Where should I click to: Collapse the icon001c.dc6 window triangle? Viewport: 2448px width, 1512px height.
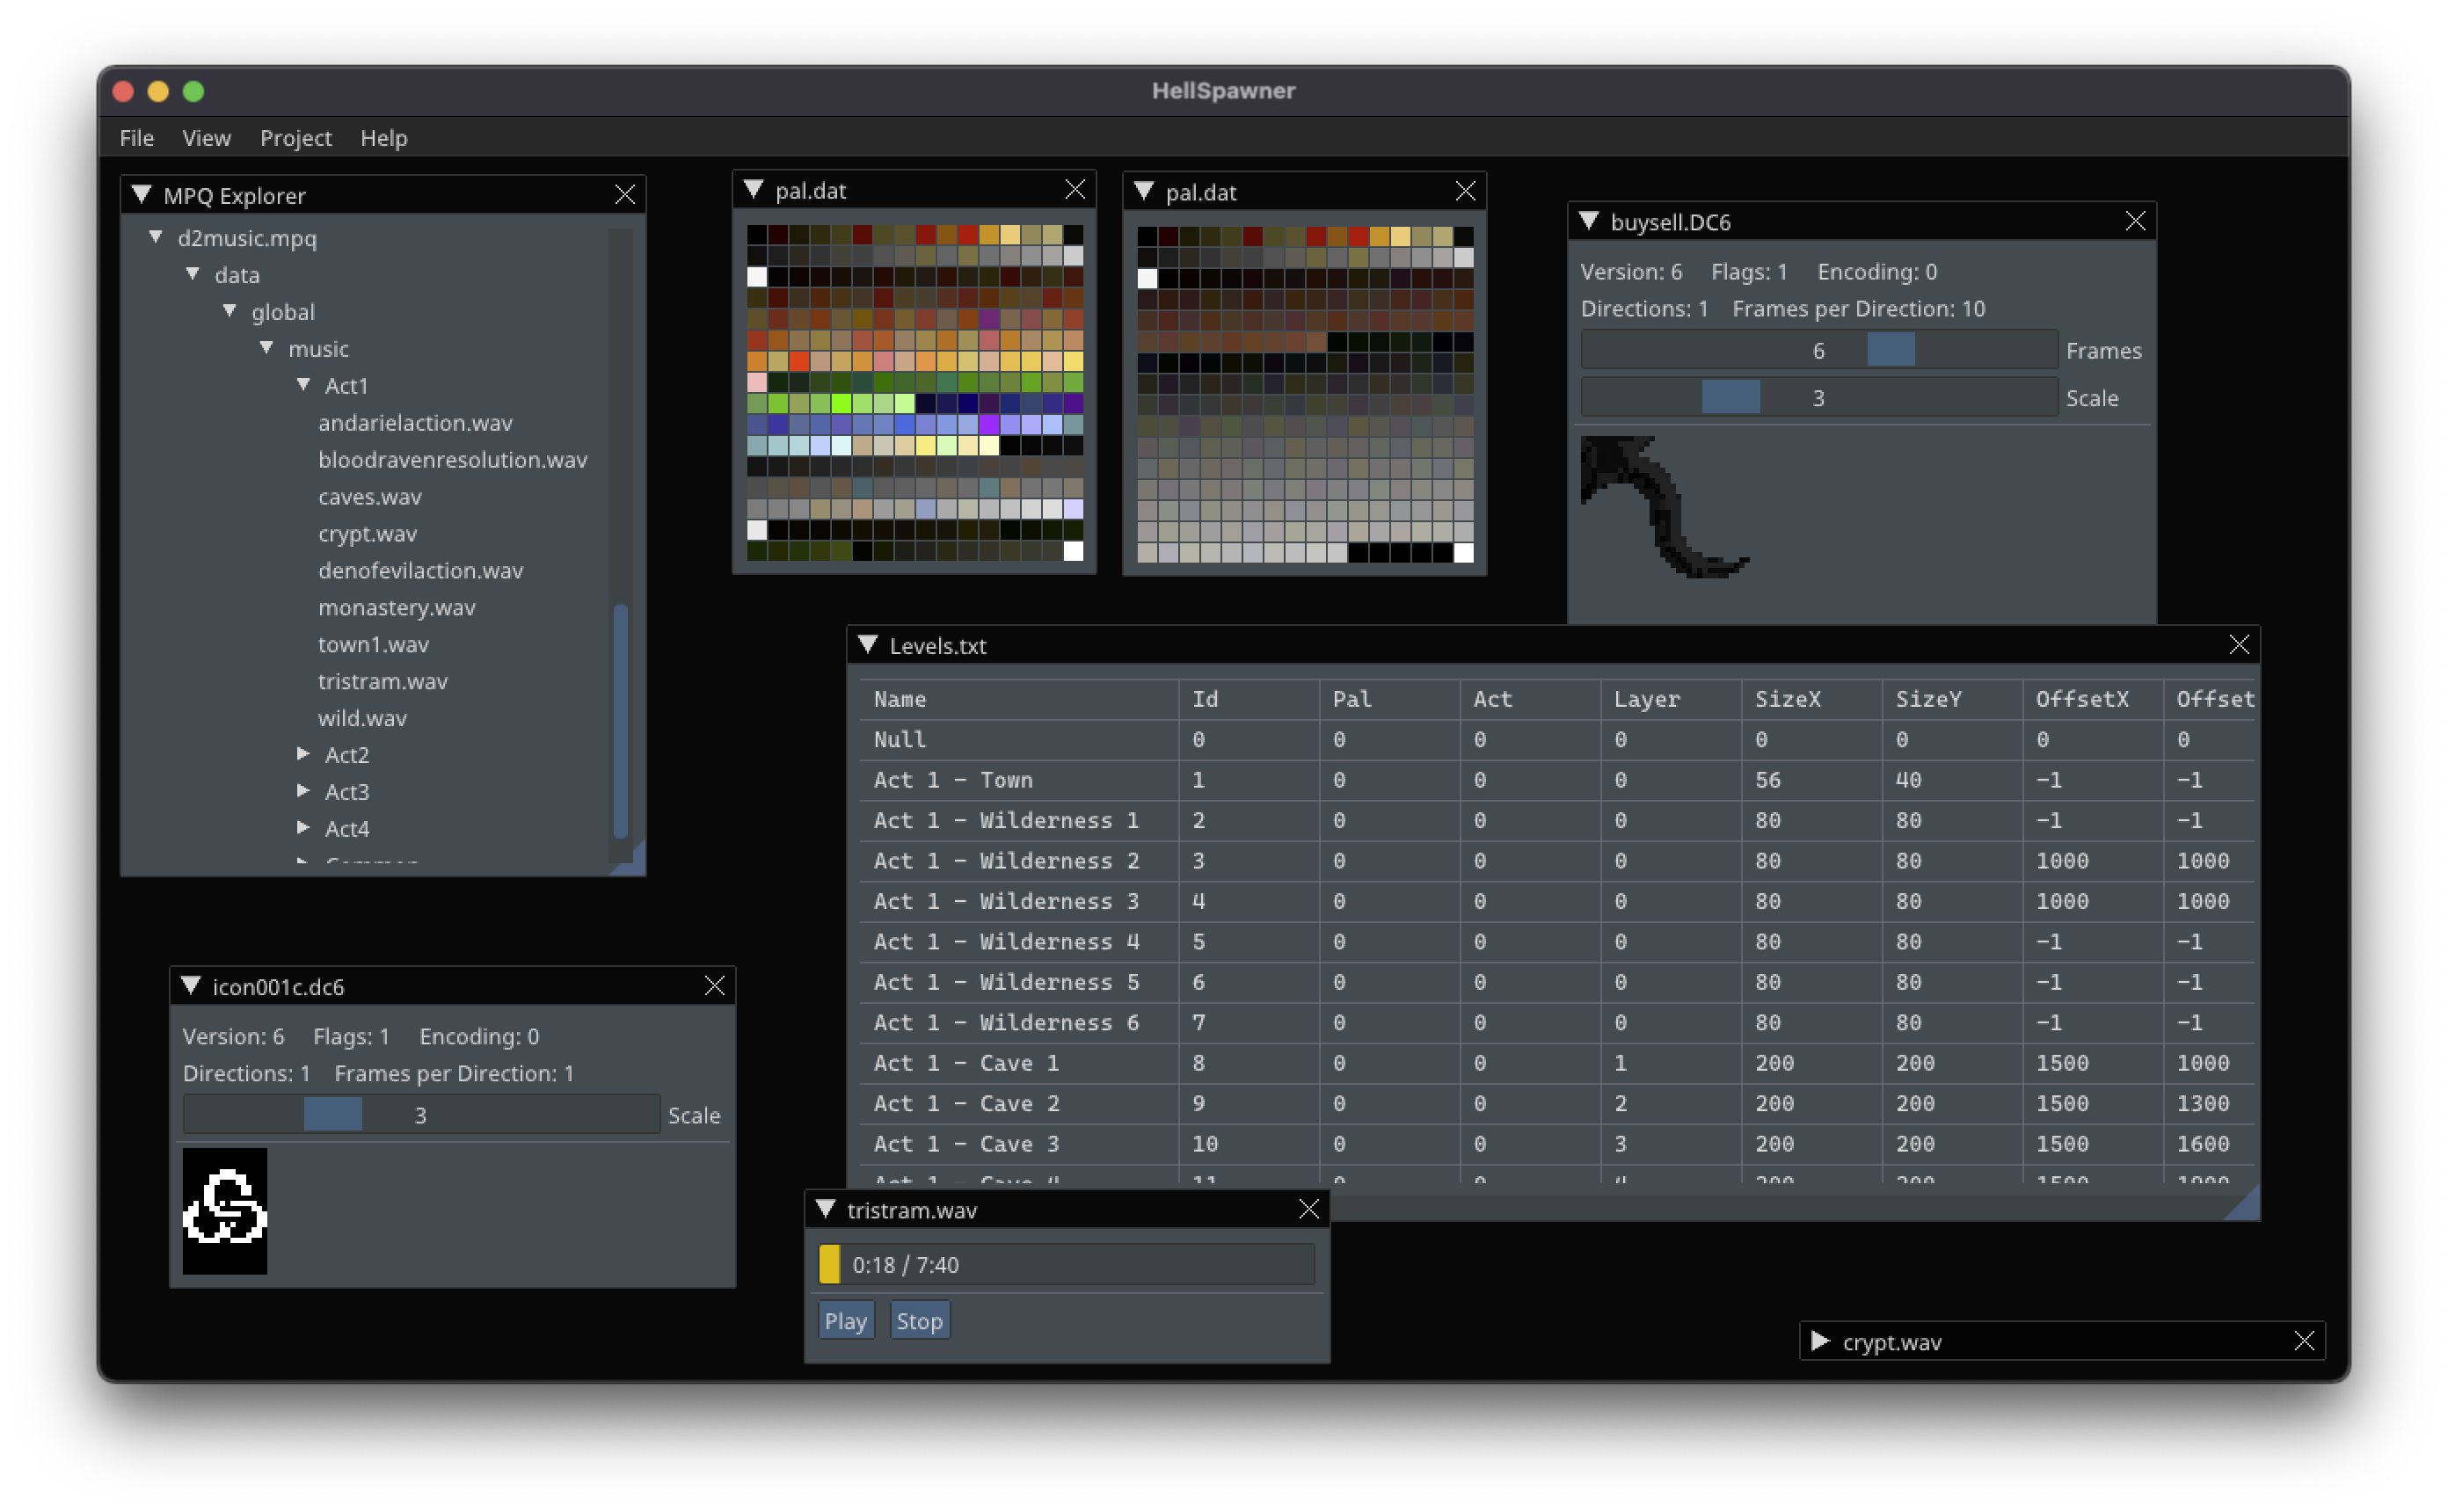pos(191,986)
